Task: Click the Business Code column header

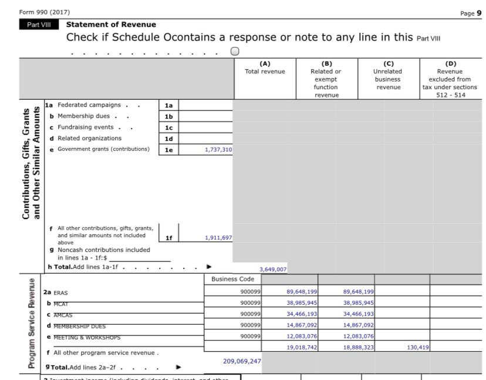Action: point(232,279)
